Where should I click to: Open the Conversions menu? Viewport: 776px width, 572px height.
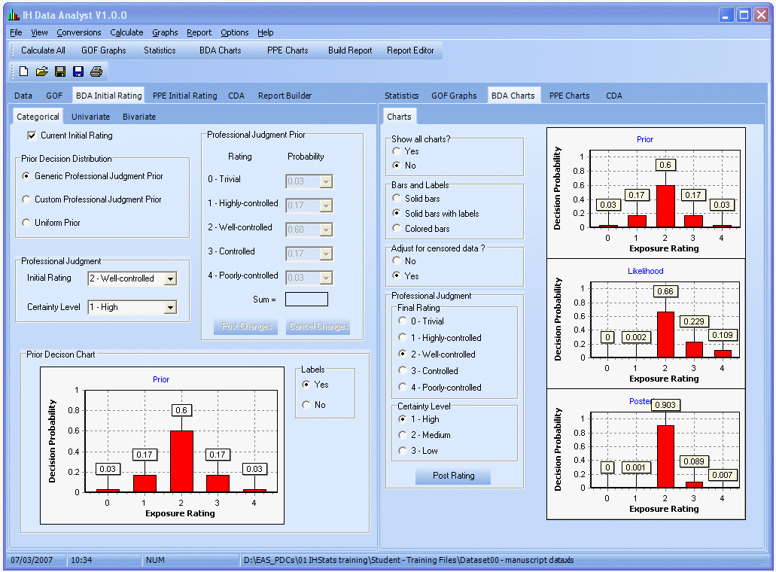(x=79, y=32)
